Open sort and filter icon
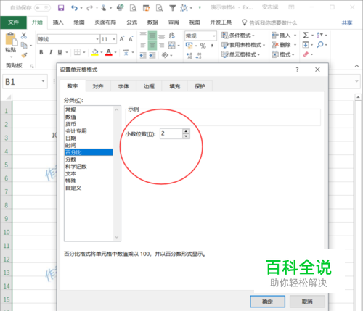Viewport: 363px width, 311px height. tap(320, 36)
